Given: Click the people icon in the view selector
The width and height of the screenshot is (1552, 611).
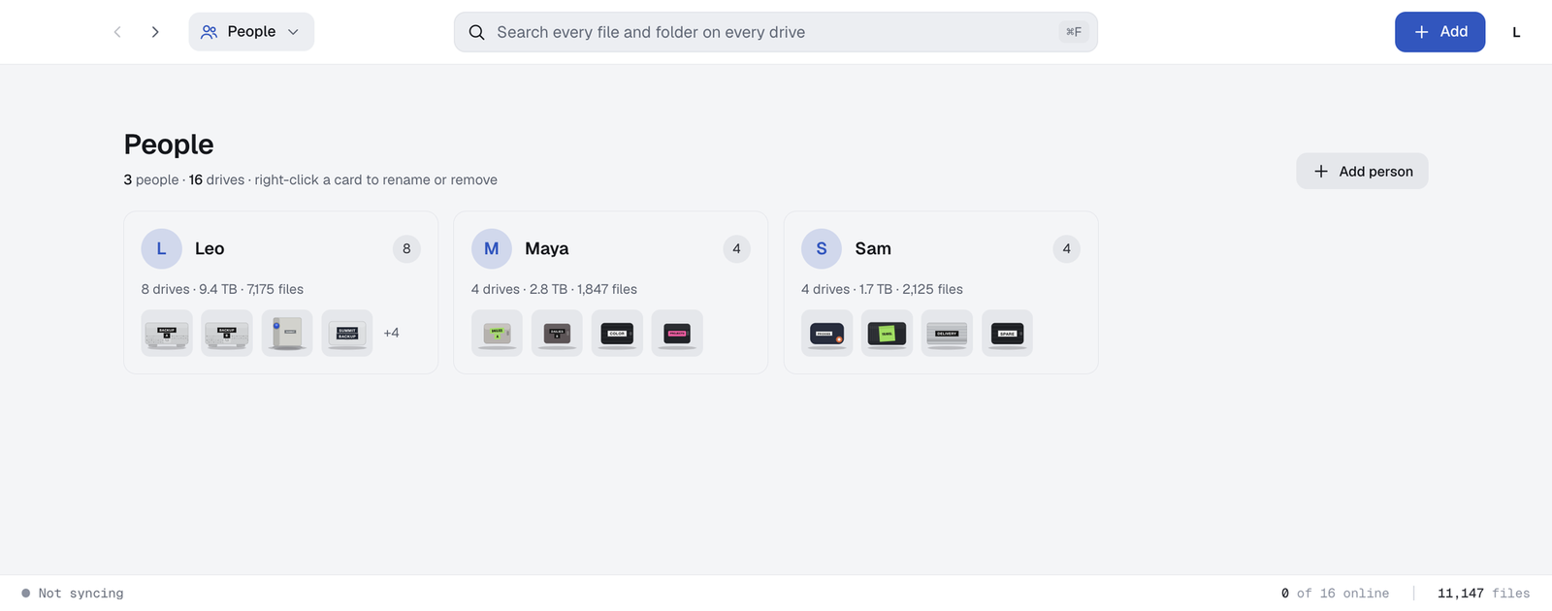Looking at the screenshot, I should pos(209,32).
